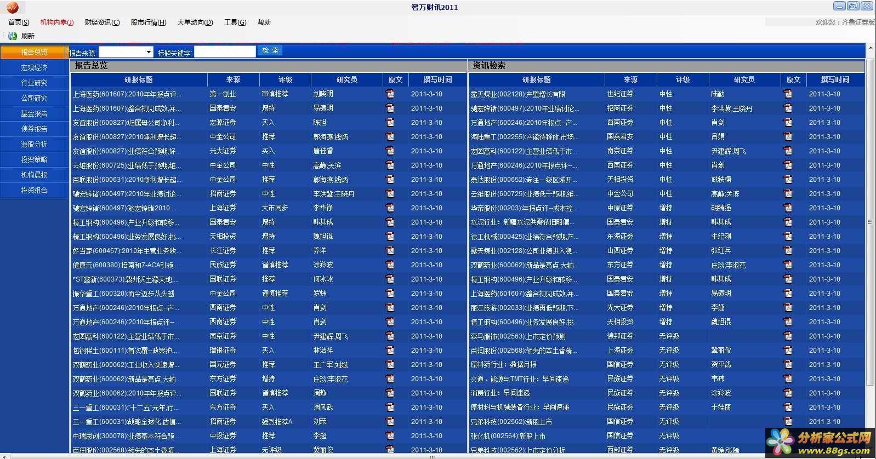Open the 大单动向(D) menu
Viewport: 876px width, 459px height.
coord(195,22)
